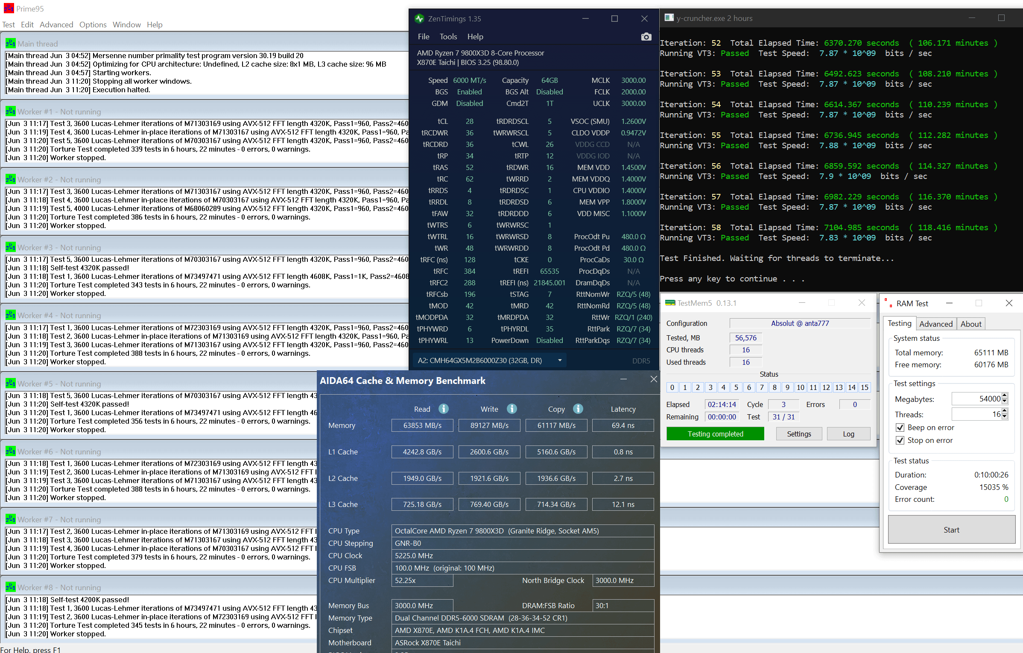Open the Test menu in Prime95

coord(9,25)
